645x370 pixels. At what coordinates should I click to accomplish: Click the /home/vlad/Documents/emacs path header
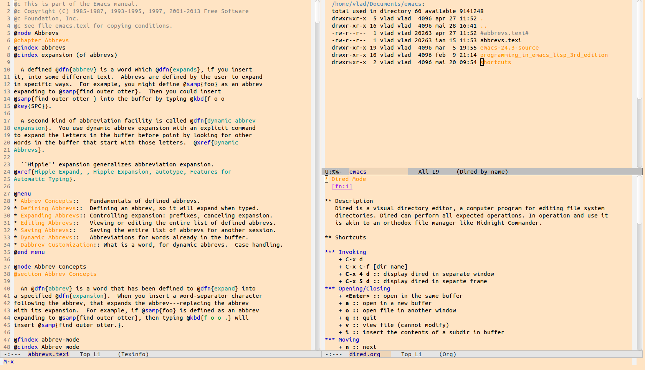coord(378,4)
